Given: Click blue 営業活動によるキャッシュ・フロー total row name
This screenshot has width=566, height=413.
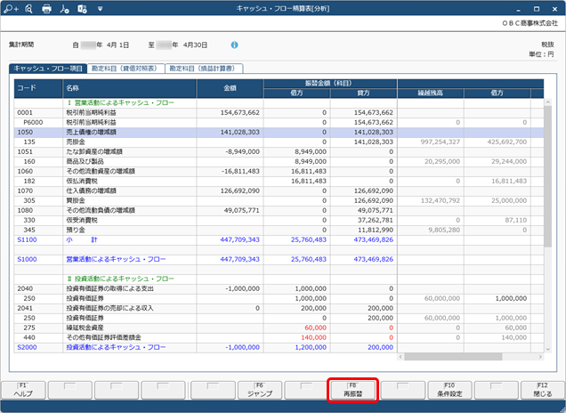Looking at the screenshot, I should pos(116,259).
